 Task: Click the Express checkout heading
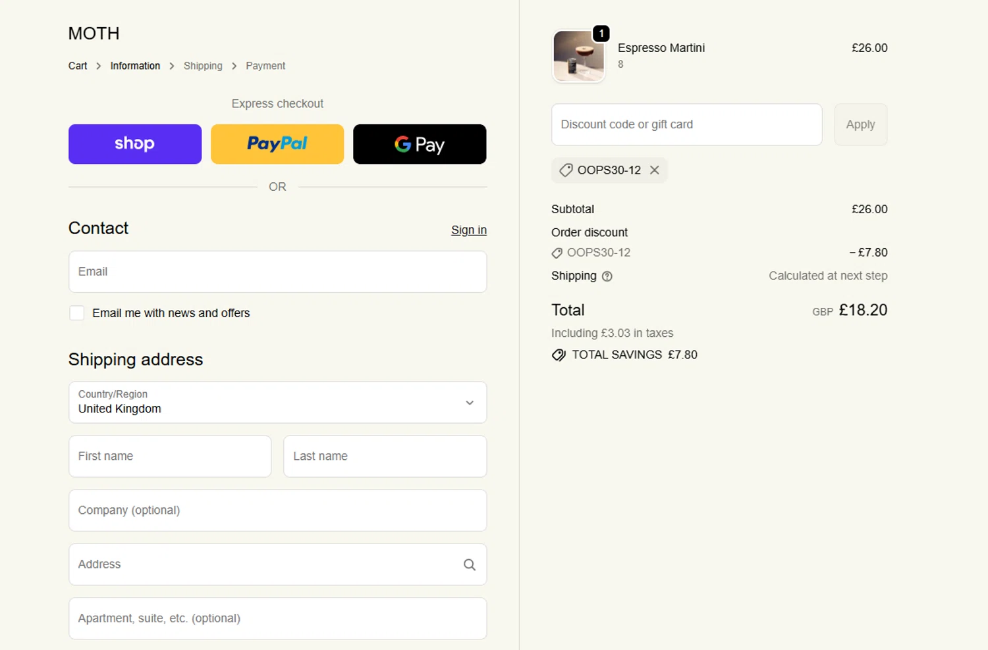277,104
